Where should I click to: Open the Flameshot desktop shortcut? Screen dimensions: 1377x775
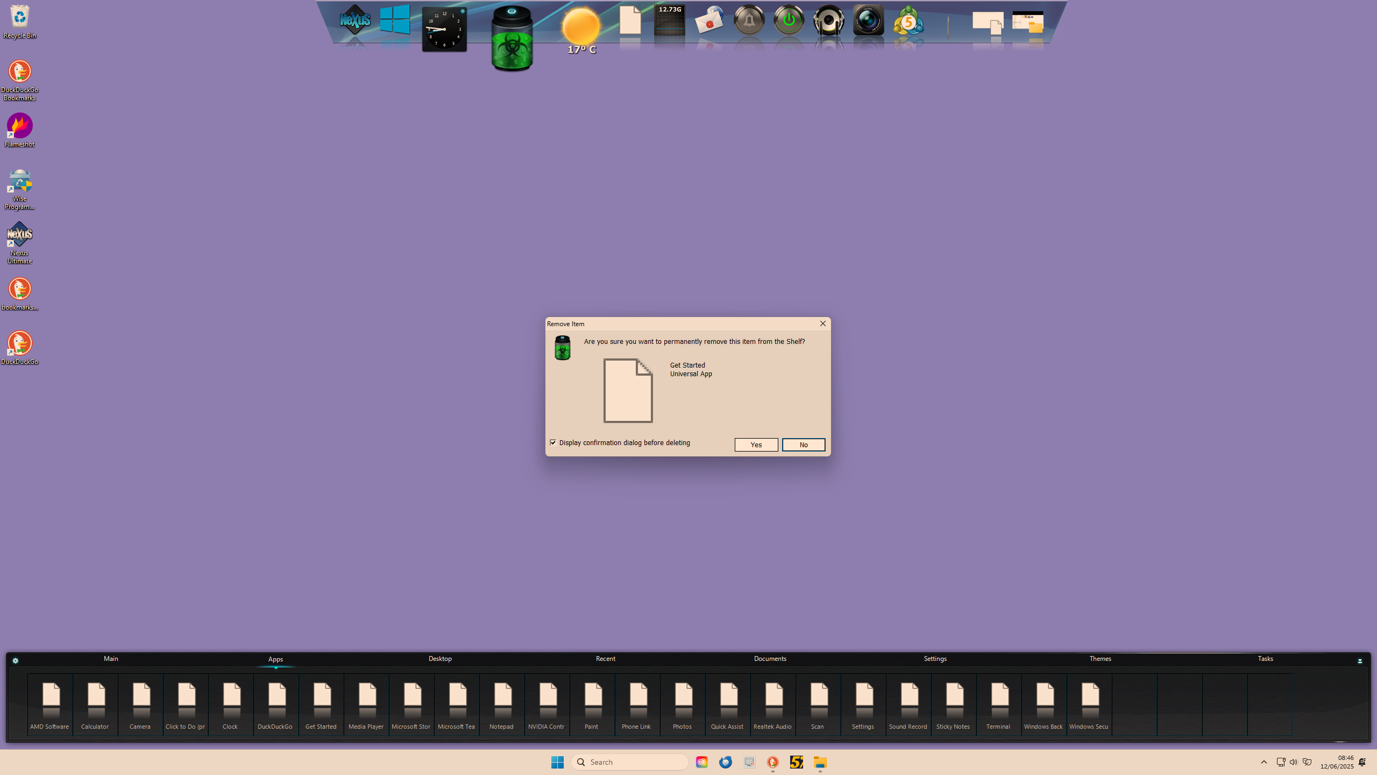(x=20, y=130)
